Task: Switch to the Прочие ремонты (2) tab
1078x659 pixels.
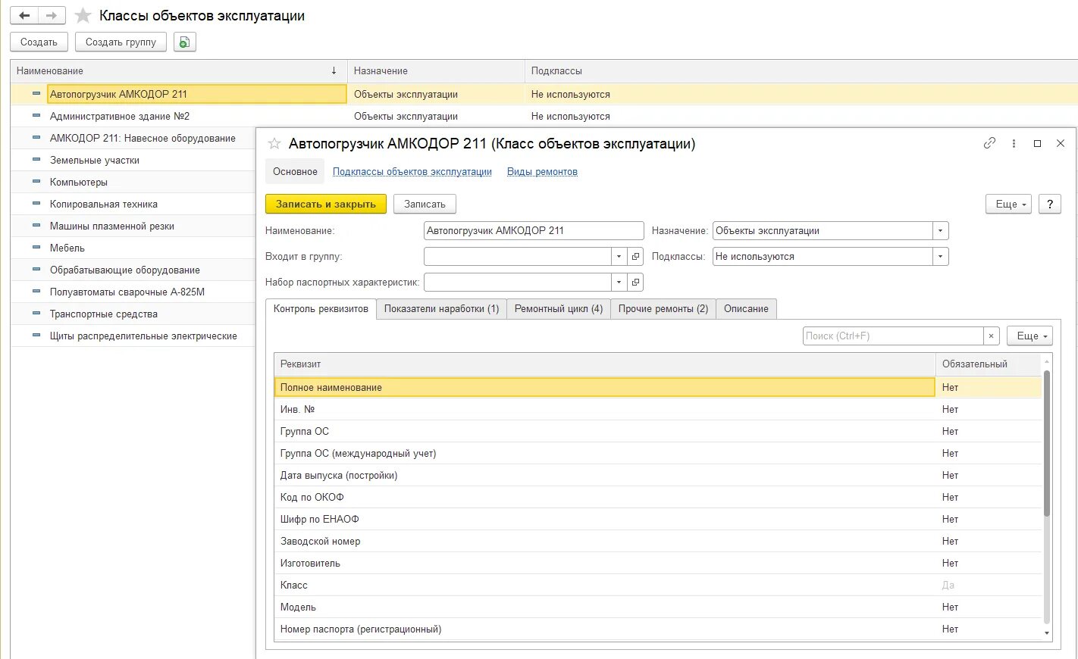Action: [663, 309]
